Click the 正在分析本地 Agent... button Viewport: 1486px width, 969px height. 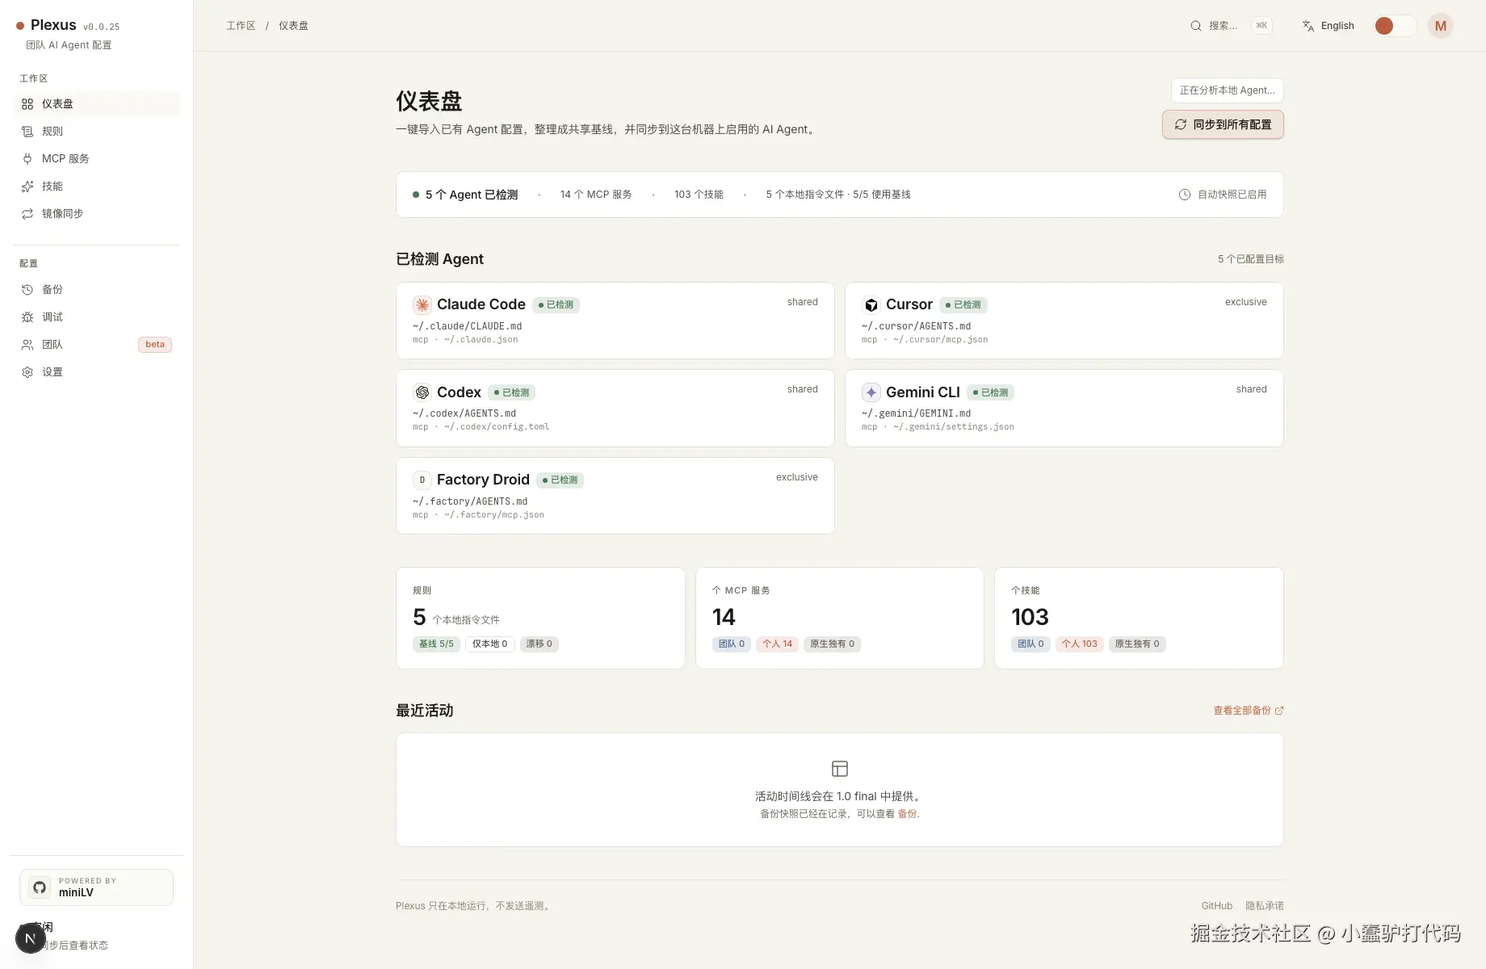(x=1228, y=90)
